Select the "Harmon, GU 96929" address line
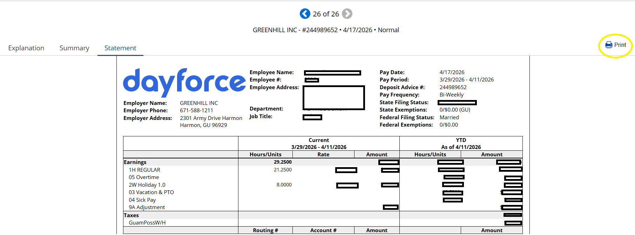 click(x=203, y=125)
